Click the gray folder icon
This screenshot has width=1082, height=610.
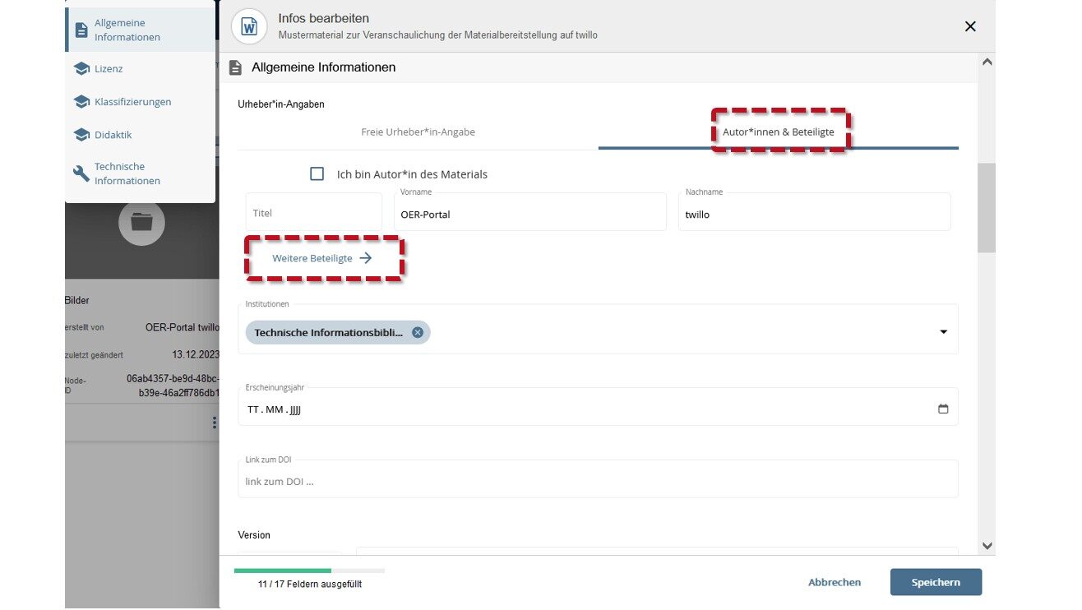tap(141, 222)
